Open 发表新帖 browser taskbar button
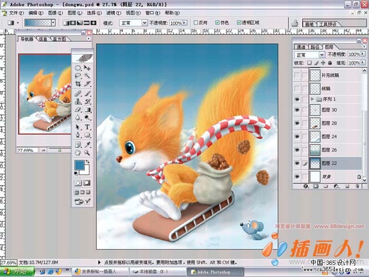The height and width of the screenshot is (277, 369). click(100, 272)
